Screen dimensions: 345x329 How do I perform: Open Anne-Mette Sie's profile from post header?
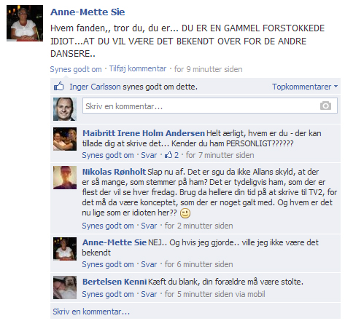[88, 12]
